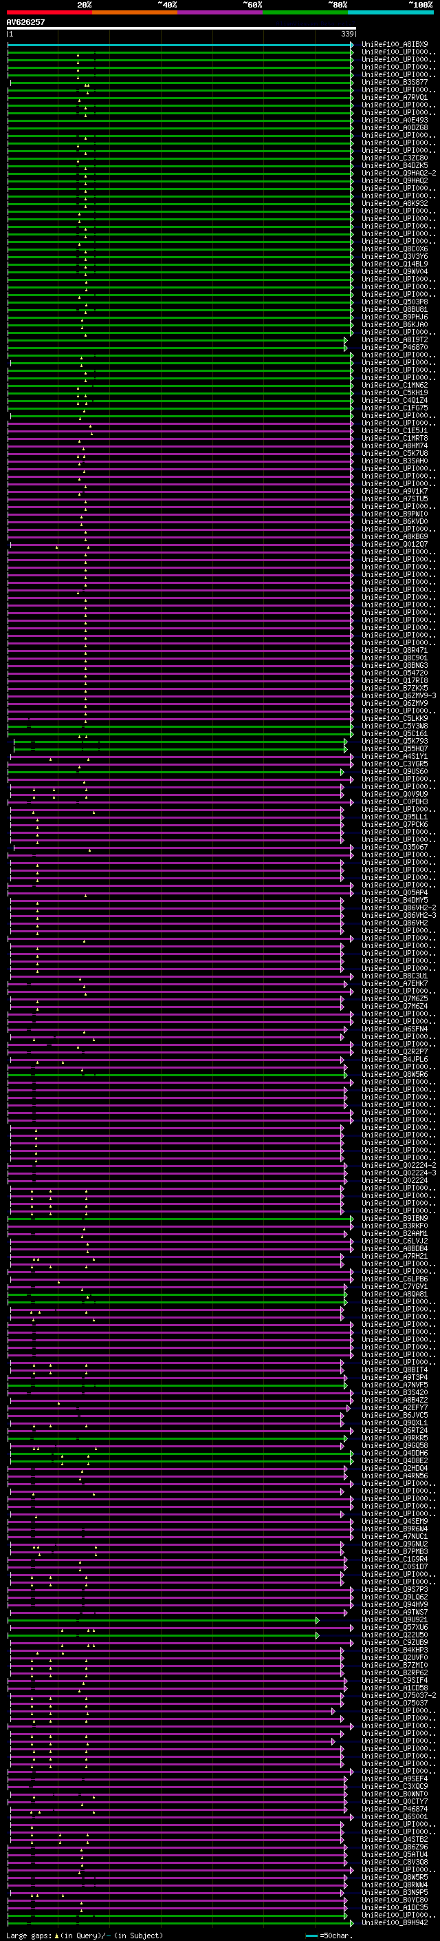Image resolution: width=440 pixels, height=1941 pixels.
Task: Open hit UniRef100_A8IBX9
Action: click(x=395, y=45)
